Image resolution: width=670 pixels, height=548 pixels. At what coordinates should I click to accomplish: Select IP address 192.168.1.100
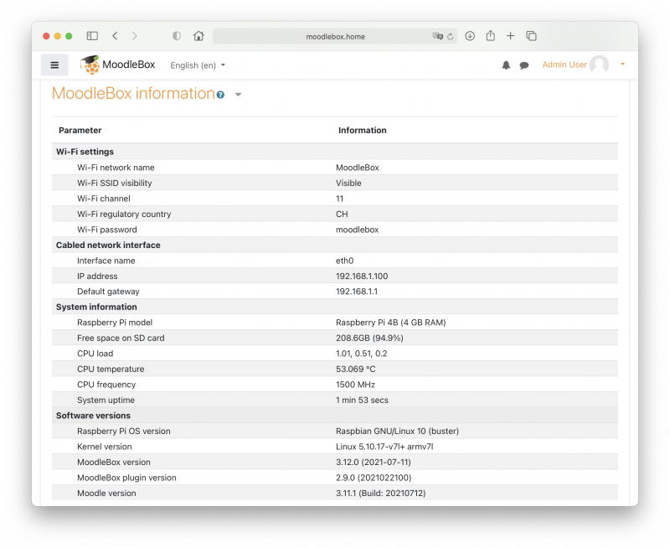(362, 277)
